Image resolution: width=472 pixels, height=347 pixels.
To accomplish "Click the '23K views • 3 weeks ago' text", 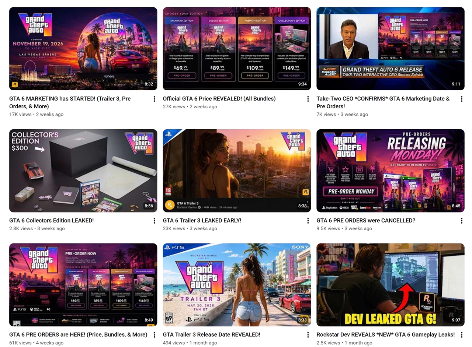I will pyautogui.click(x=190, y=228).
